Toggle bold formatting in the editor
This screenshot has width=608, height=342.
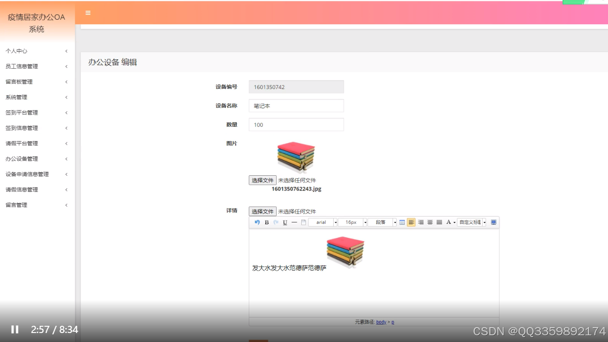pyautogui.click(x=267, y=222)
